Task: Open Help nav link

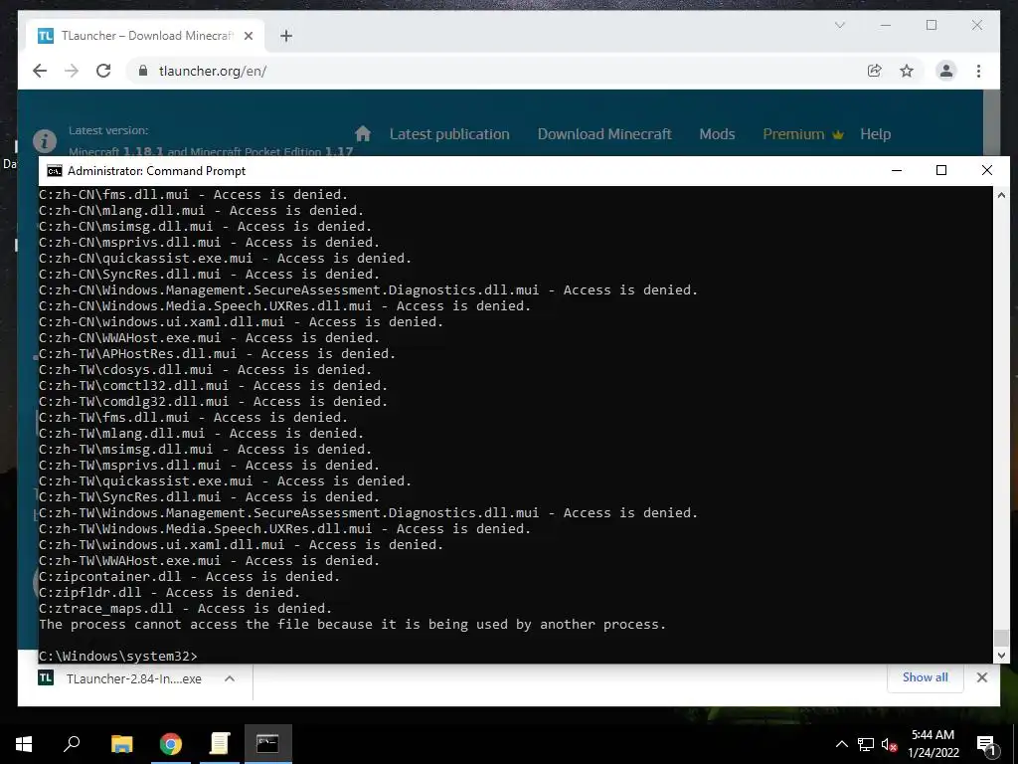Action: (875, 134)
